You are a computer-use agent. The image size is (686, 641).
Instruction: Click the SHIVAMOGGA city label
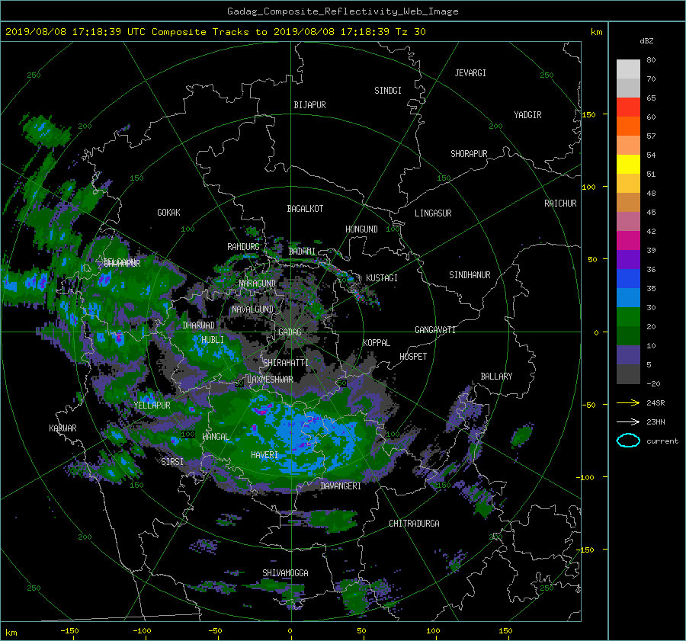285,573
